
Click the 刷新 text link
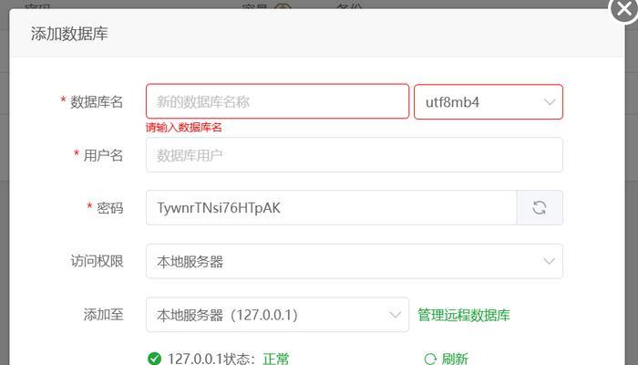(455, 359)
